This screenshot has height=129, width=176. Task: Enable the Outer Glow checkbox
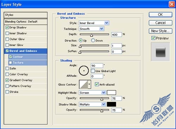(7, 39)
